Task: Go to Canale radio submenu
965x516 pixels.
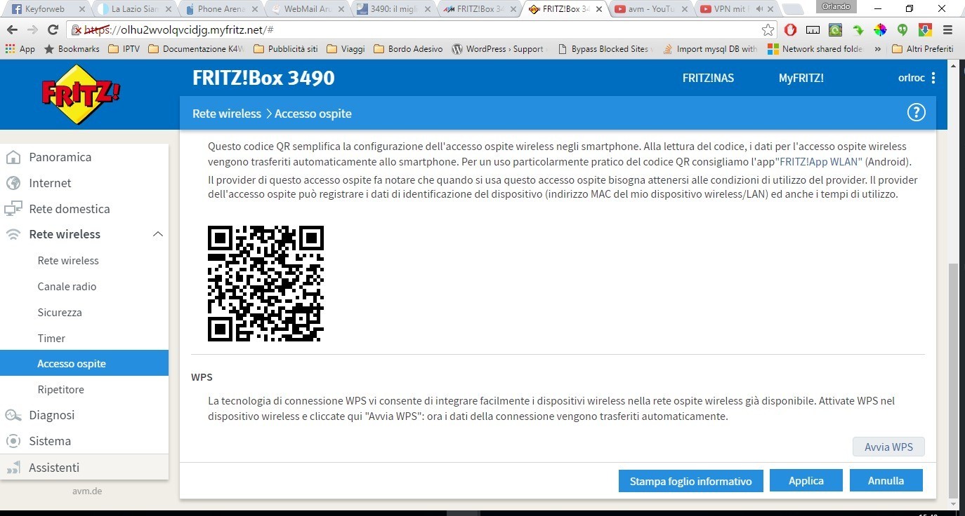Action: click(x=67, y=287)
